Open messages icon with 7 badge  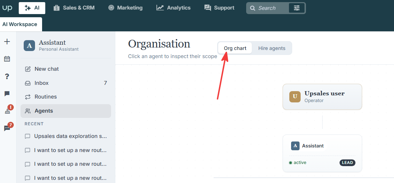pos(7,128)
